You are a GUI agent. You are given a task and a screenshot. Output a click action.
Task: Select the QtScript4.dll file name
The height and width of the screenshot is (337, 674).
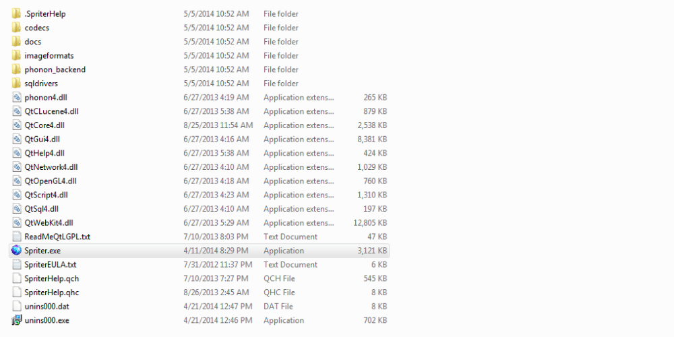click(47, 195)
